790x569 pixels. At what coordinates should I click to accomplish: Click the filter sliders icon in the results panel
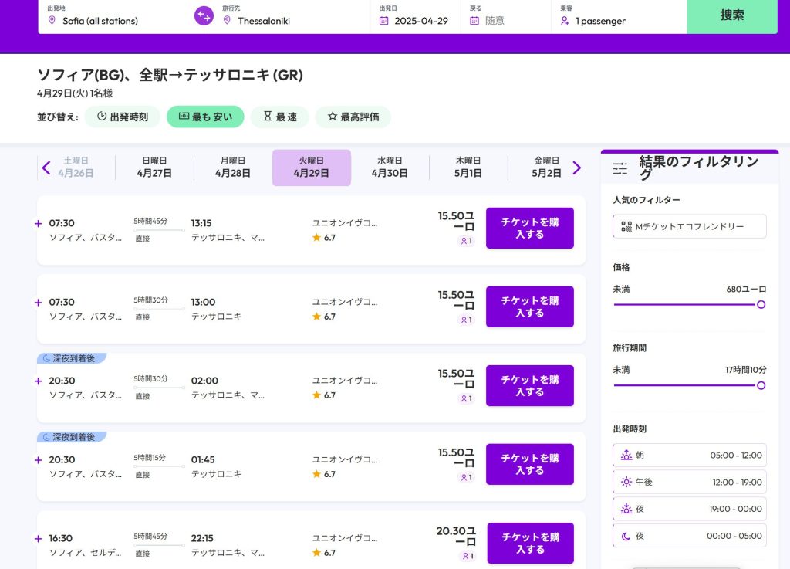(620, 168)
